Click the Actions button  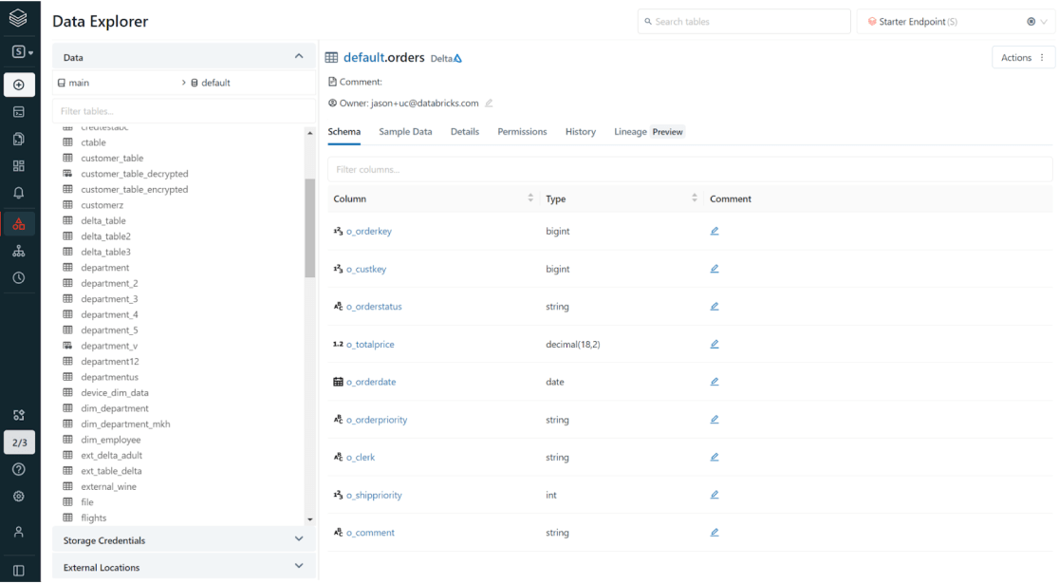click(1015, 57)
